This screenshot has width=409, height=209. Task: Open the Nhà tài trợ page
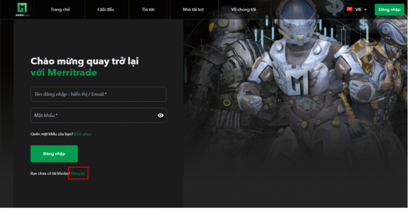coord(194,9)
